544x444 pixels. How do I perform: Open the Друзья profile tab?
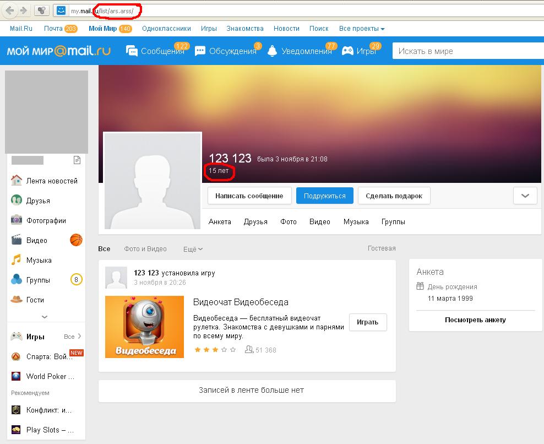(x=255, y=222)
